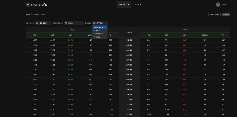Open the Tools dropdown menu
Viewport: 237px width, 117px height.
pyautogui.click(x=138, y=5)
